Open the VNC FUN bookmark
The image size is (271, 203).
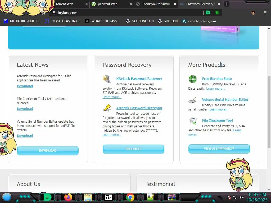coord(168,21)
